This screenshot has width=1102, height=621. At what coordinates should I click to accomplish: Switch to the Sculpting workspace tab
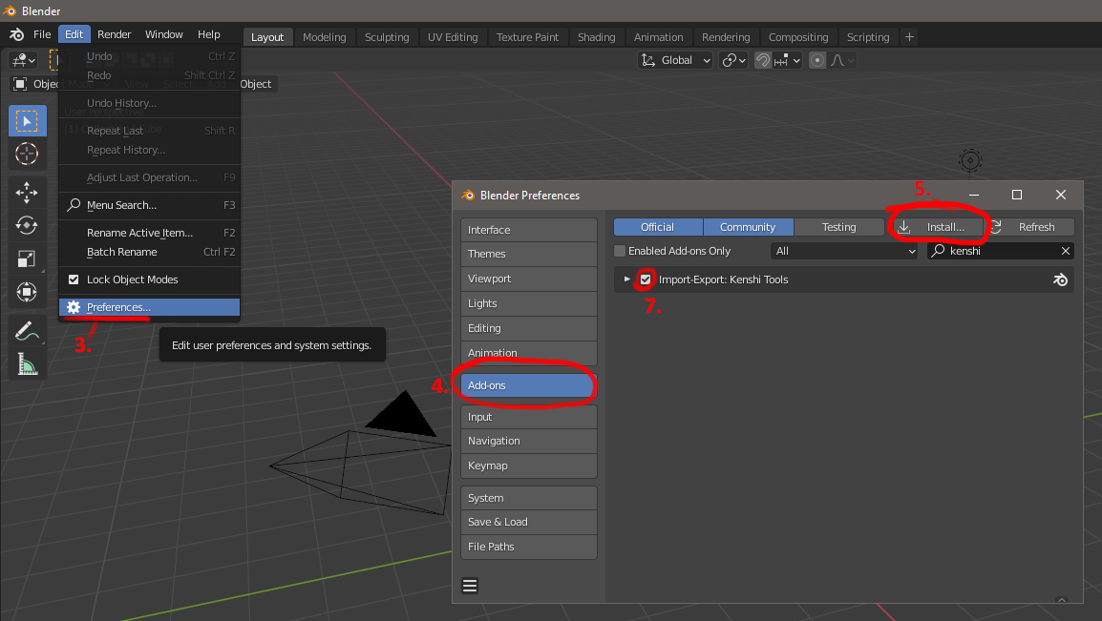[387, 37]
